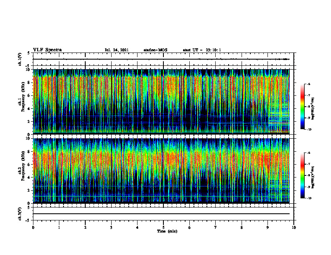The width and height of the screenshot is (331, 255).
Task: Click time axis tick label "10"
Action: (294, 227)
